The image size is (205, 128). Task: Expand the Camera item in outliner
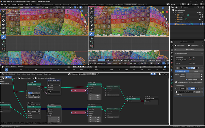pyautogui.click(x=176, y=15)
